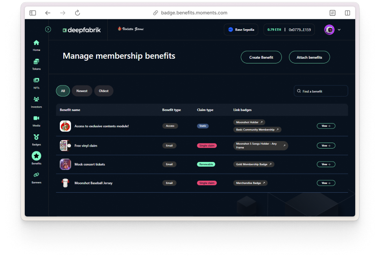Switch to the Newest filter tab
The height and width of the screenshot is (260, 380).
82,91
